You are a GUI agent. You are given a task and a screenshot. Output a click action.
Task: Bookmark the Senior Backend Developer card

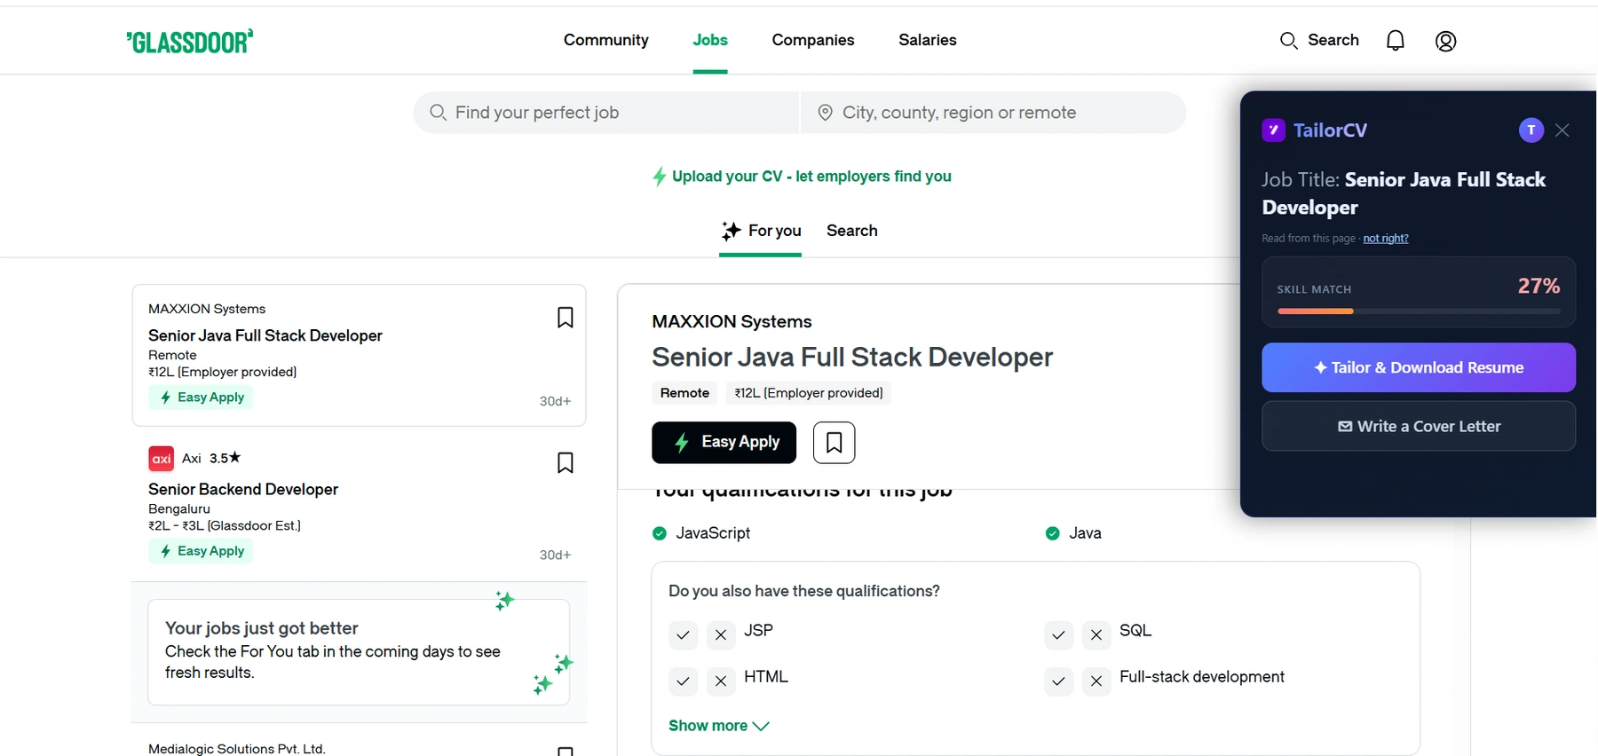tap(566, 462)
